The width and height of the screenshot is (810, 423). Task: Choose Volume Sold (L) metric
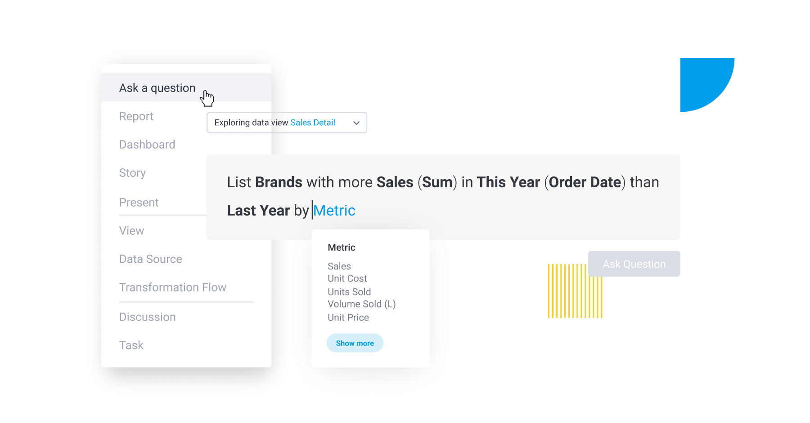[x=361, y=304]
